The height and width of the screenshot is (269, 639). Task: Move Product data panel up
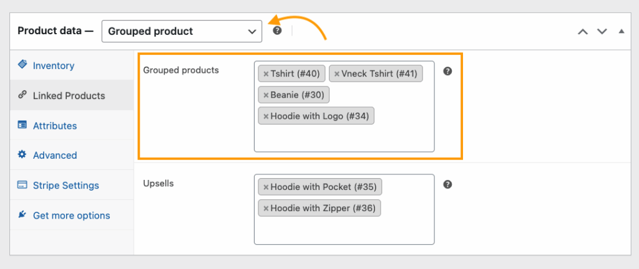tap(583, 31)
